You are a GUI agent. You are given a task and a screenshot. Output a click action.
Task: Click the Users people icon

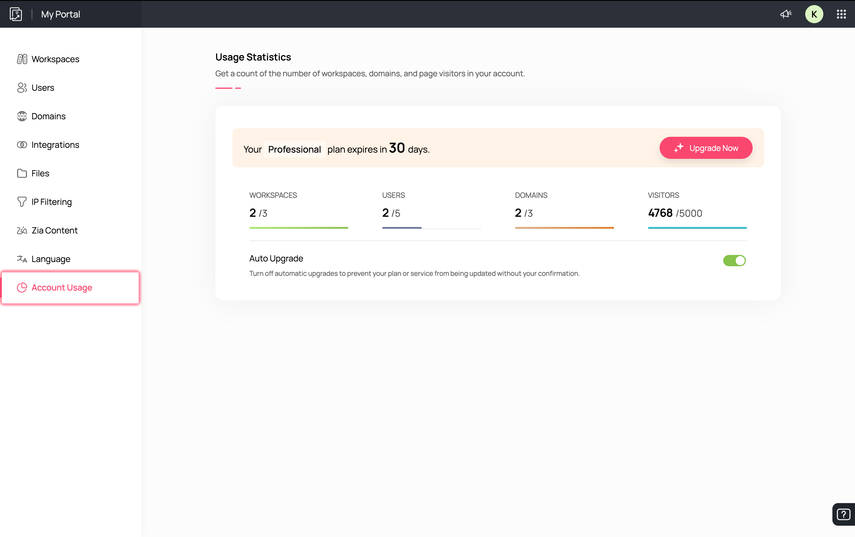click(x=22, y=88)
